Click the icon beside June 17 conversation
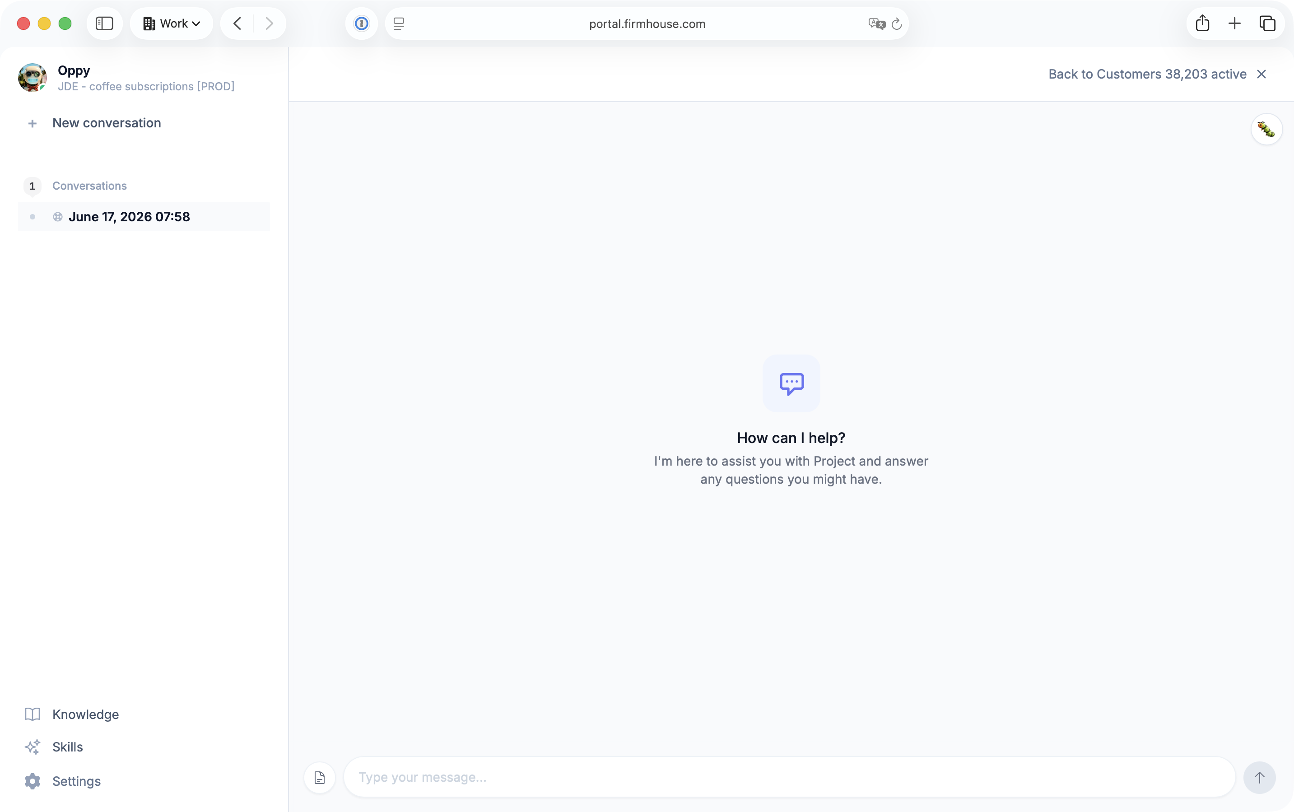 (57, 217)
